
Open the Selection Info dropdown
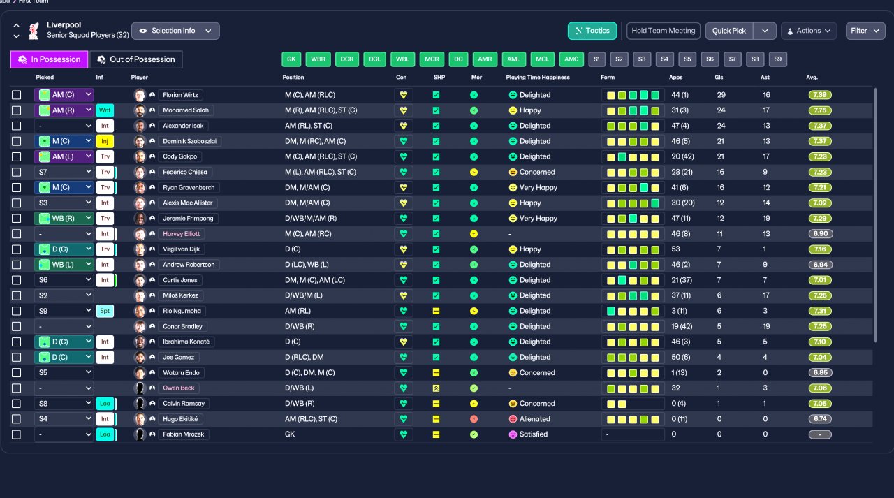175,31
